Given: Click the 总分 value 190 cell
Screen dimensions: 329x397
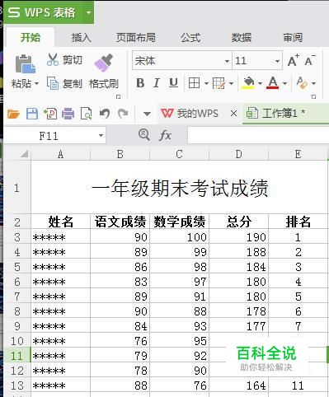Looking at the screenshot, I should pos(238,237).
